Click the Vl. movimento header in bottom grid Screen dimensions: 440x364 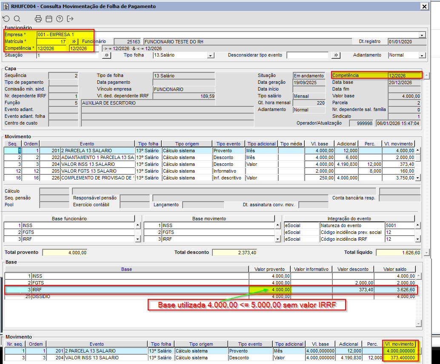(399, 344)
